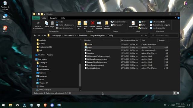Open Audacity in navigation pane

point(43,40)
